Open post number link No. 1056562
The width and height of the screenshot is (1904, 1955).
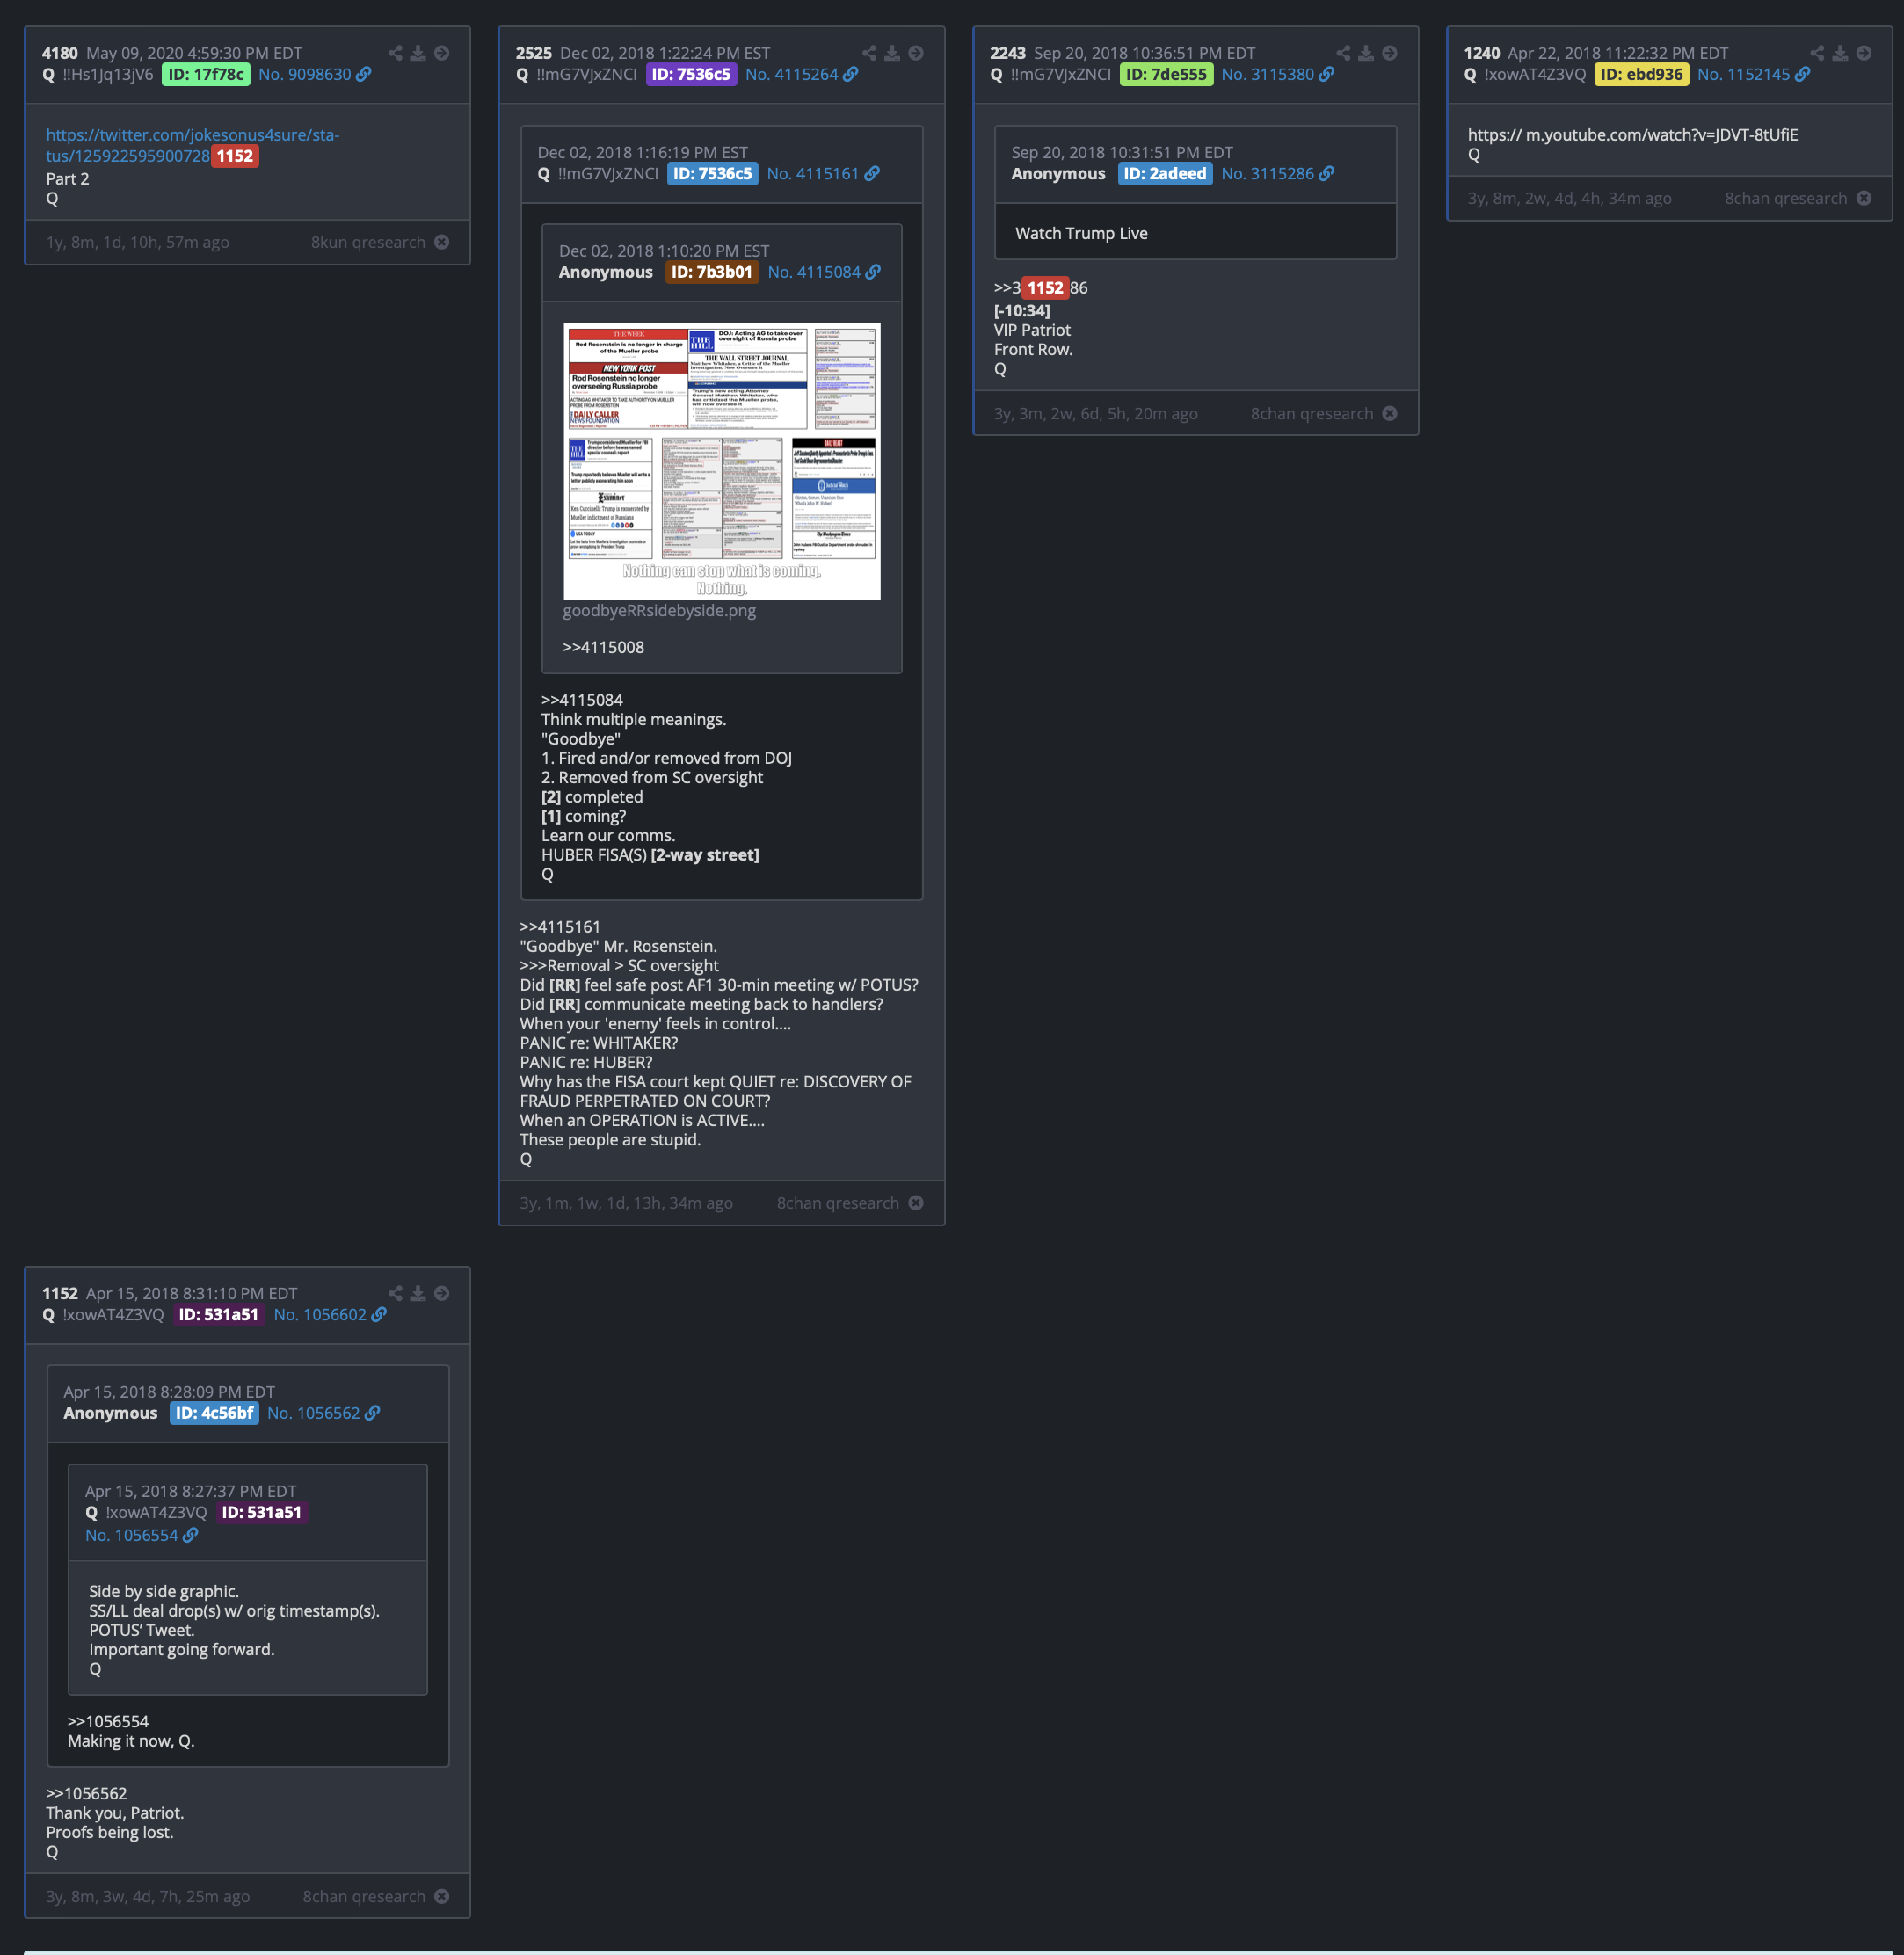pyautogui.click(x=313, y=1413)
